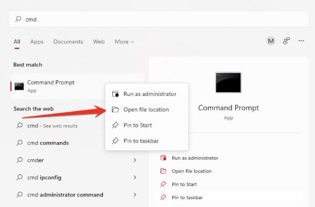
Task: Click the shield icon beside context Run as administrator
Action: click(x=115, y=94)
